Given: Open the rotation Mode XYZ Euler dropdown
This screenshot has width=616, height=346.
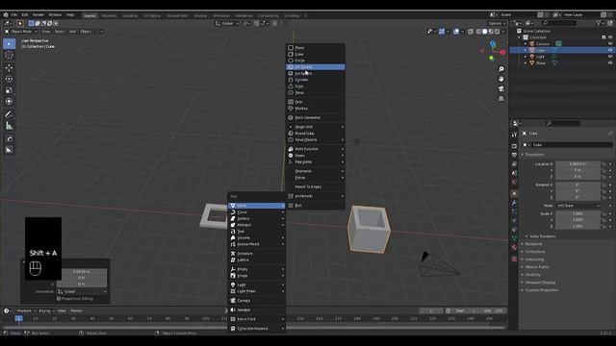Looking at the screenshot, I should click(578, 206).
